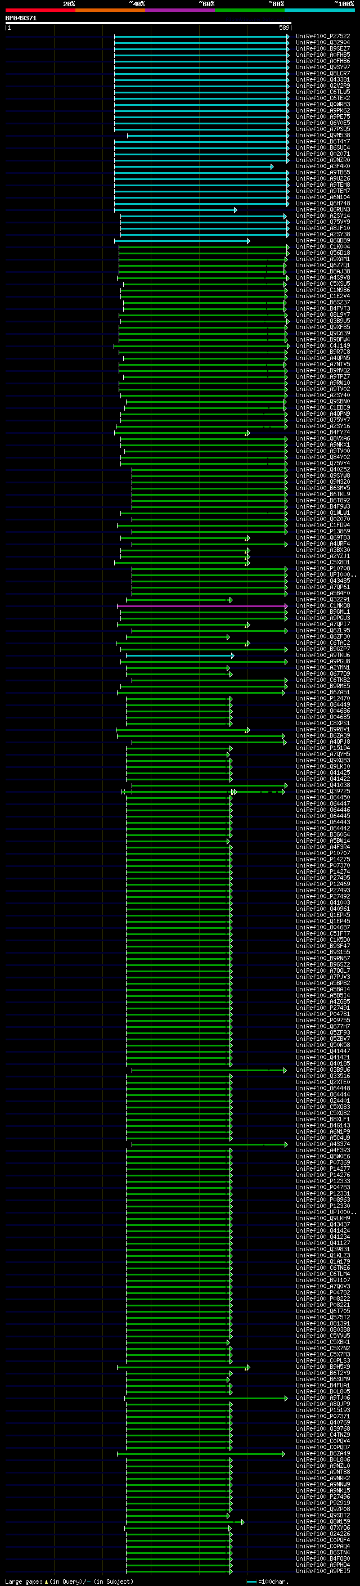
Task: Select hit label UniRef100_P92919
Action: click(x=323, y=1503)
